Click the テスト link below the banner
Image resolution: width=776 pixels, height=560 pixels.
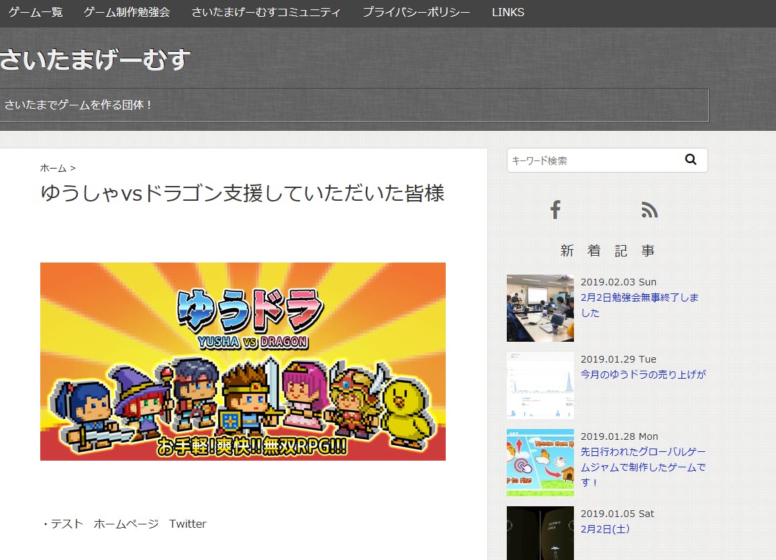pyautogui.click(x=67, y=524)
